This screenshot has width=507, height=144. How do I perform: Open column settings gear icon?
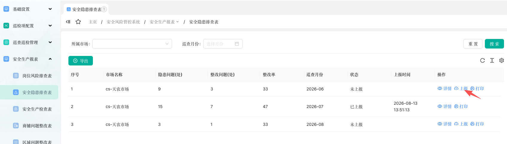pyautogui.click(x=502, y=60)
